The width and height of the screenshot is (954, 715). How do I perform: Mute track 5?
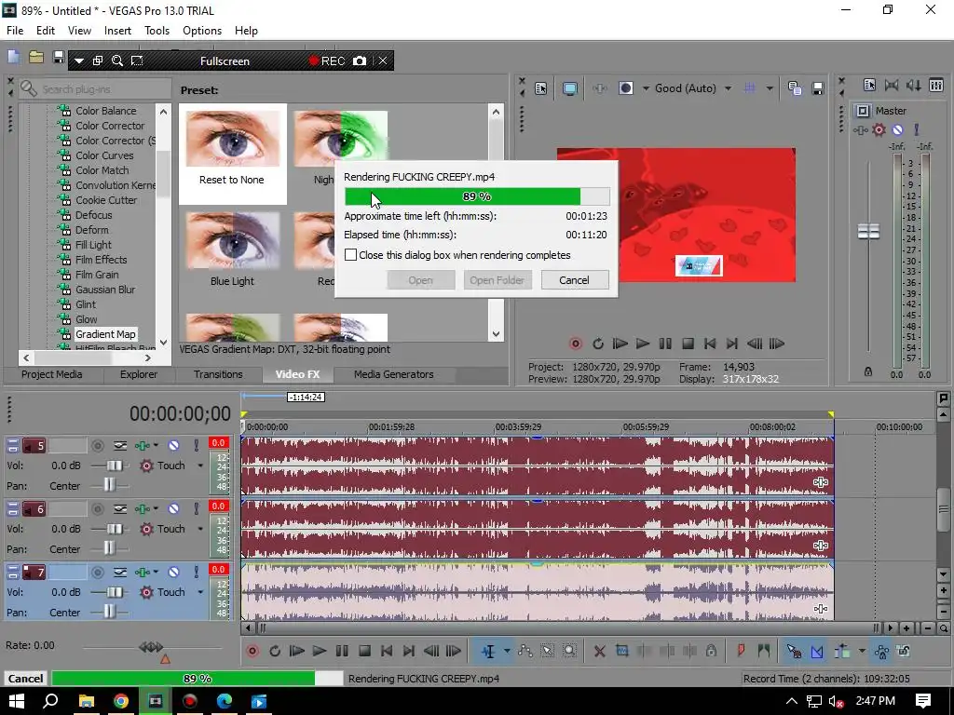[x=174, y=446]
